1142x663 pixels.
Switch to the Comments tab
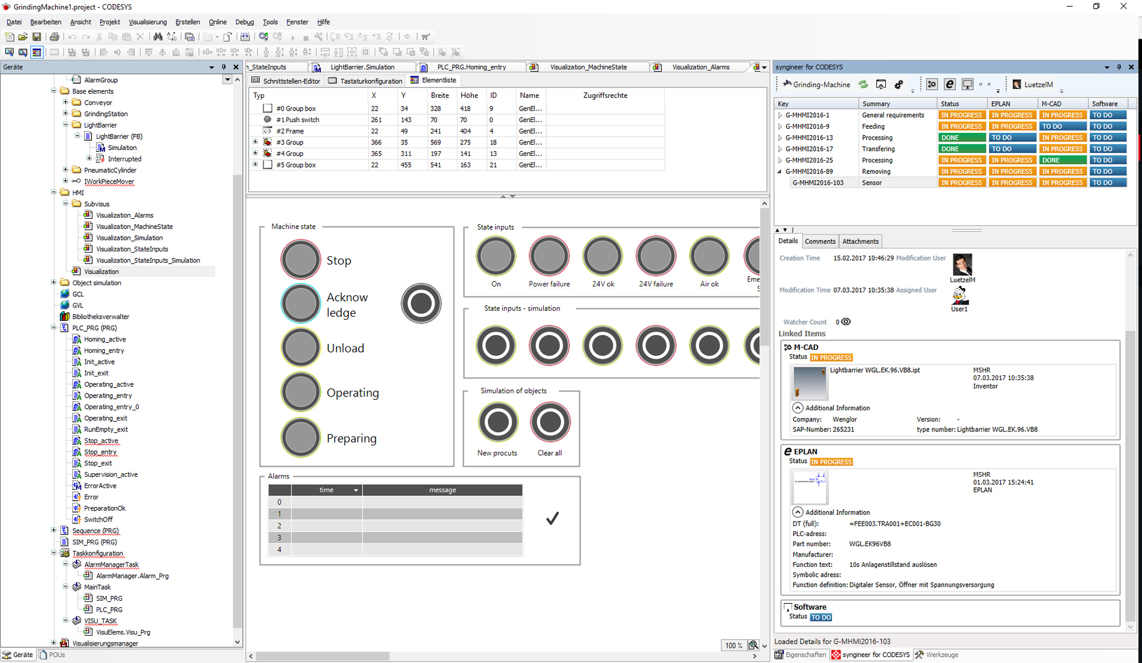click(820, 241)
